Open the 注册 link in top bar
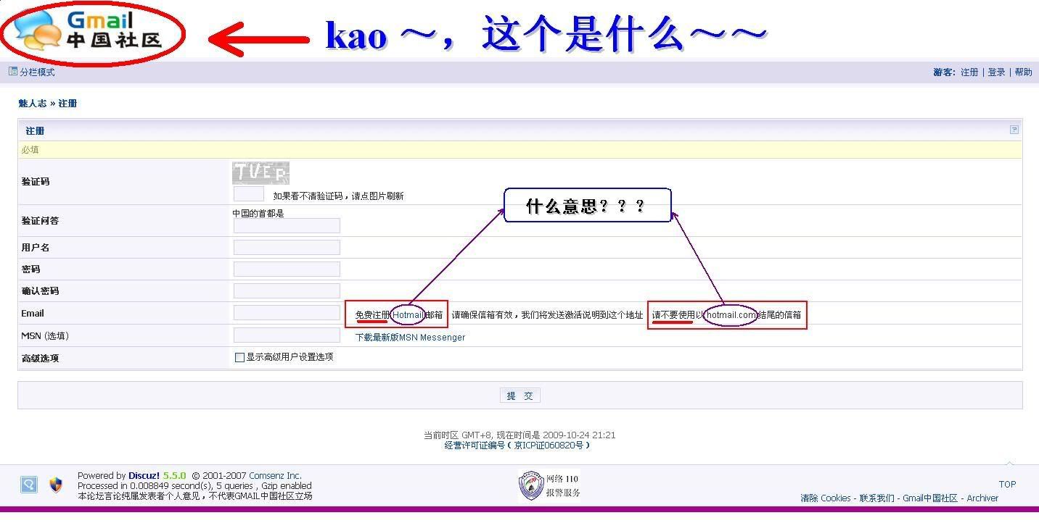This screenshot has width=1039, height=531. click(x=969, y=72)
